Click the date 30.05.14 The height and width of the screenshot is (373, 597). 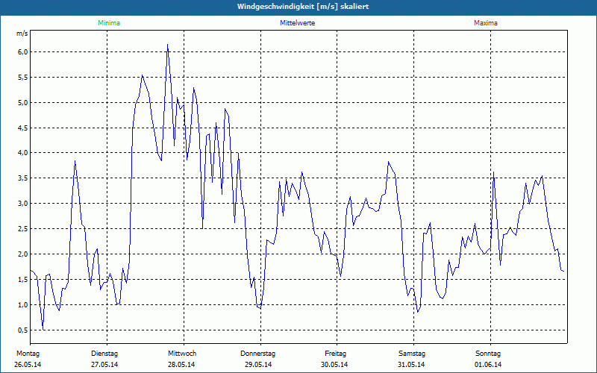[x=334, y=365]
